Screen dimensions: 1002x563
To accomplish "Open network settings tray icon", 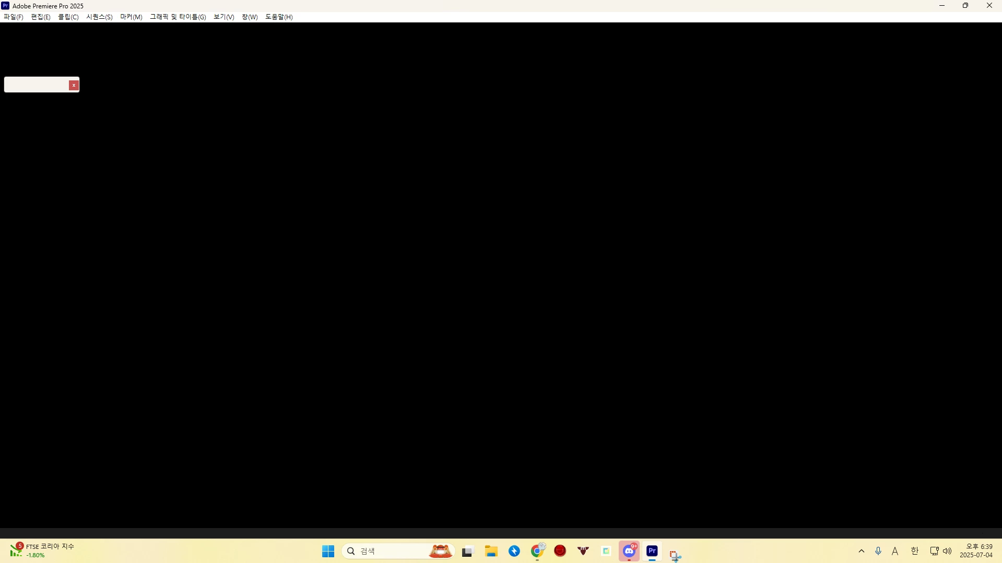I will (934, 551).
